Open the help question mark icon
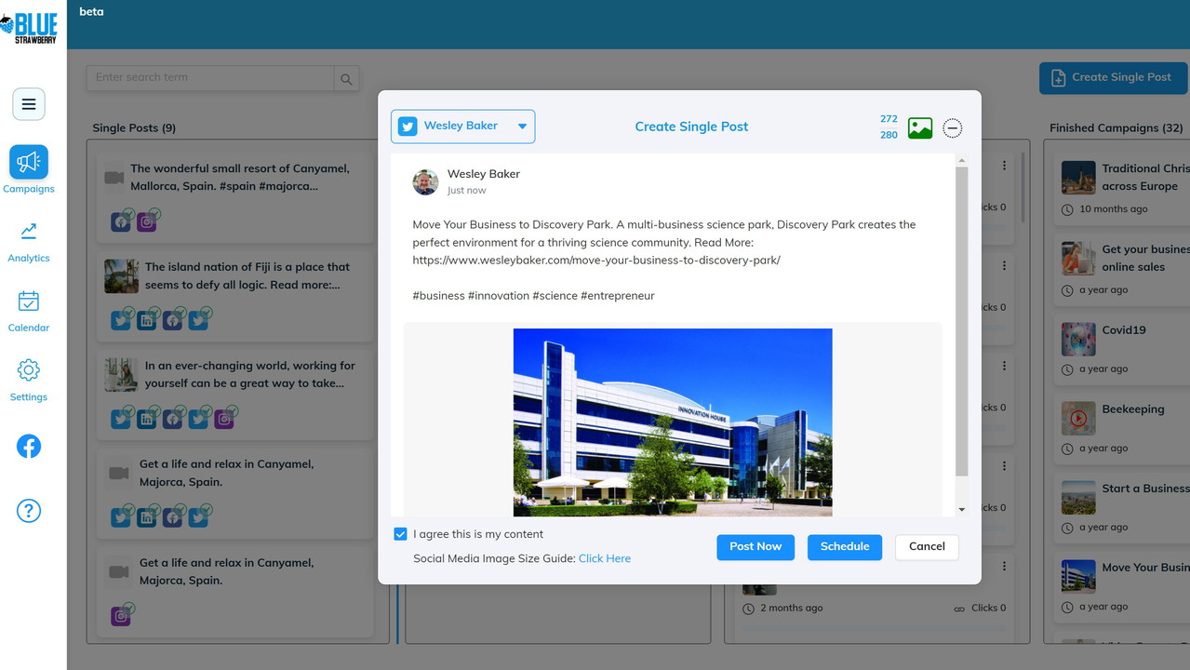The height and width of the screenshot is (670, 1190). pyautogui.click(x=29, y=510)
